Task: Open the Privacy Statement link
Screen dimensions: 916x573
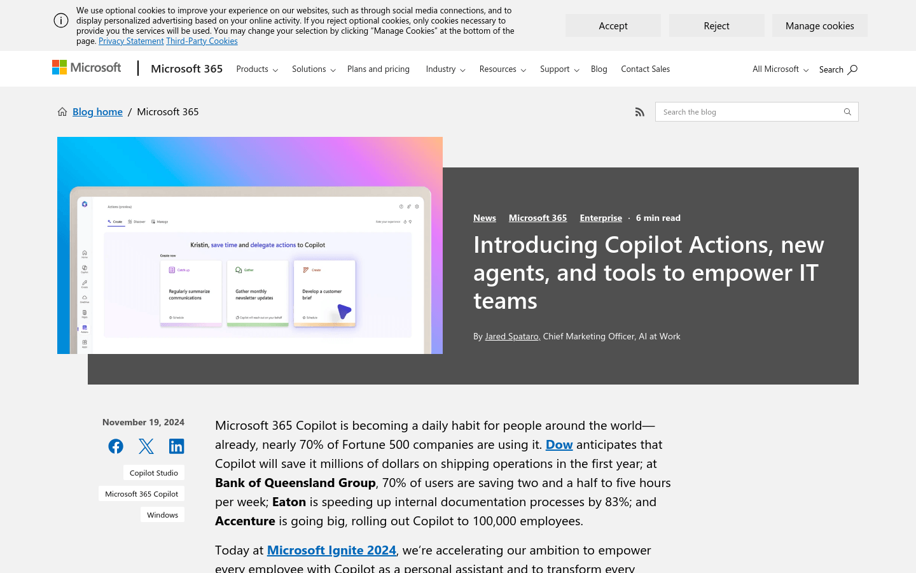Action: coord(131,41)
